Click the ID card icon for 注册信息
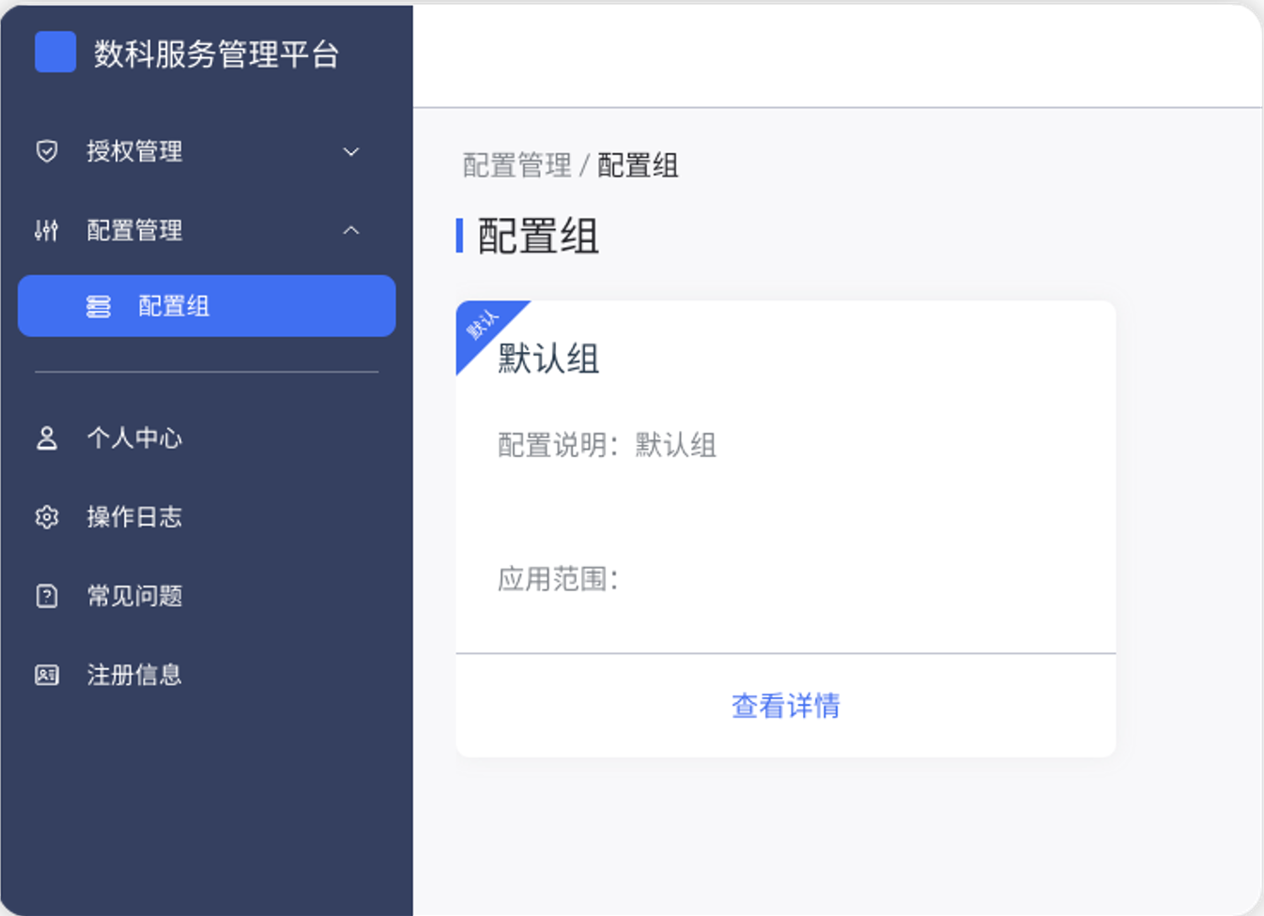The height and width of the screenshot is (916, 1264). tap(47, 675)
